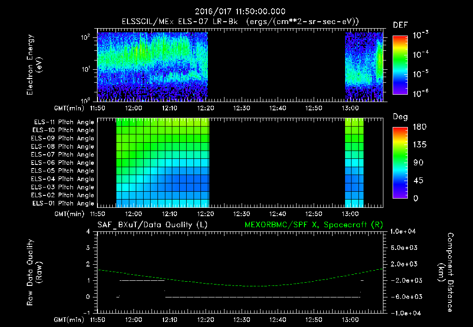Image resolution: width=473 pixels, height=327 pixels.
Task: Click the Deg color bar label
Action: click(400, 117)
